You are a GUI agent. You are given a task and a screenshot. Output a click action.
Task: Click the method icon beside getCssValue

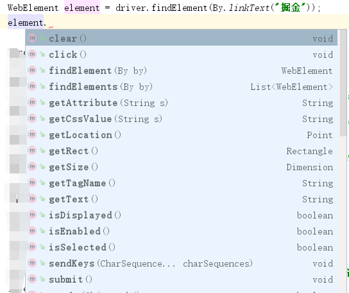pyautogui.click(x=32, y=118)
